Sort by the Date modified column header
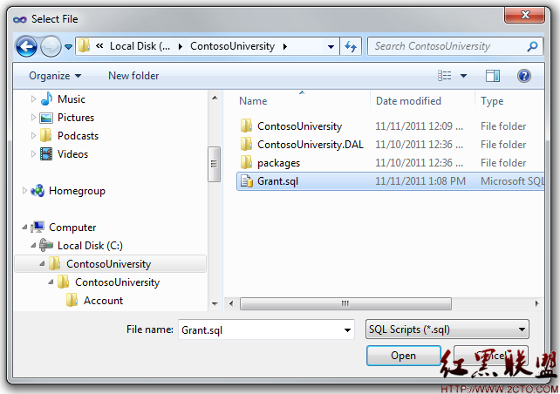Screen dimensions: 560x394 (408, 101)
